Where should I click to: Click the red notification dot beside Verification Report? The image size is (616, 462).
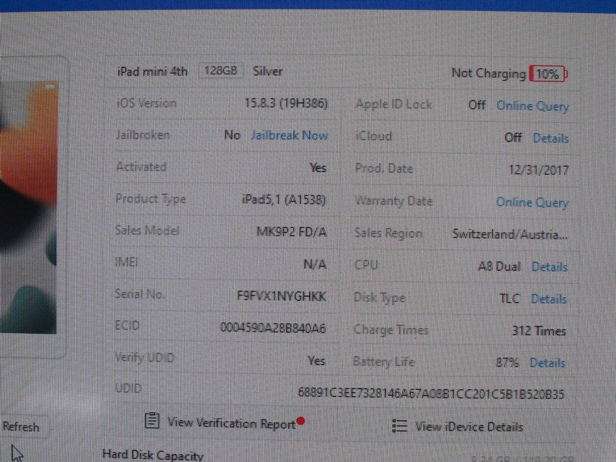pyautogui.click(x=300, y=422)
